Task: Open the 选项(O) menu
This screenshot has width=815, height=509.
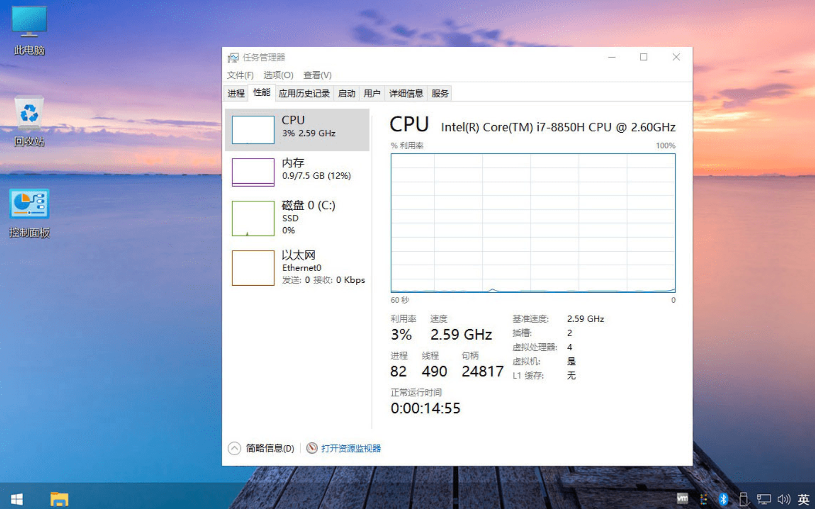Action: [278, 75]
